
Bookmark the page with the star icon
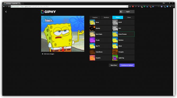coord(127,7)
